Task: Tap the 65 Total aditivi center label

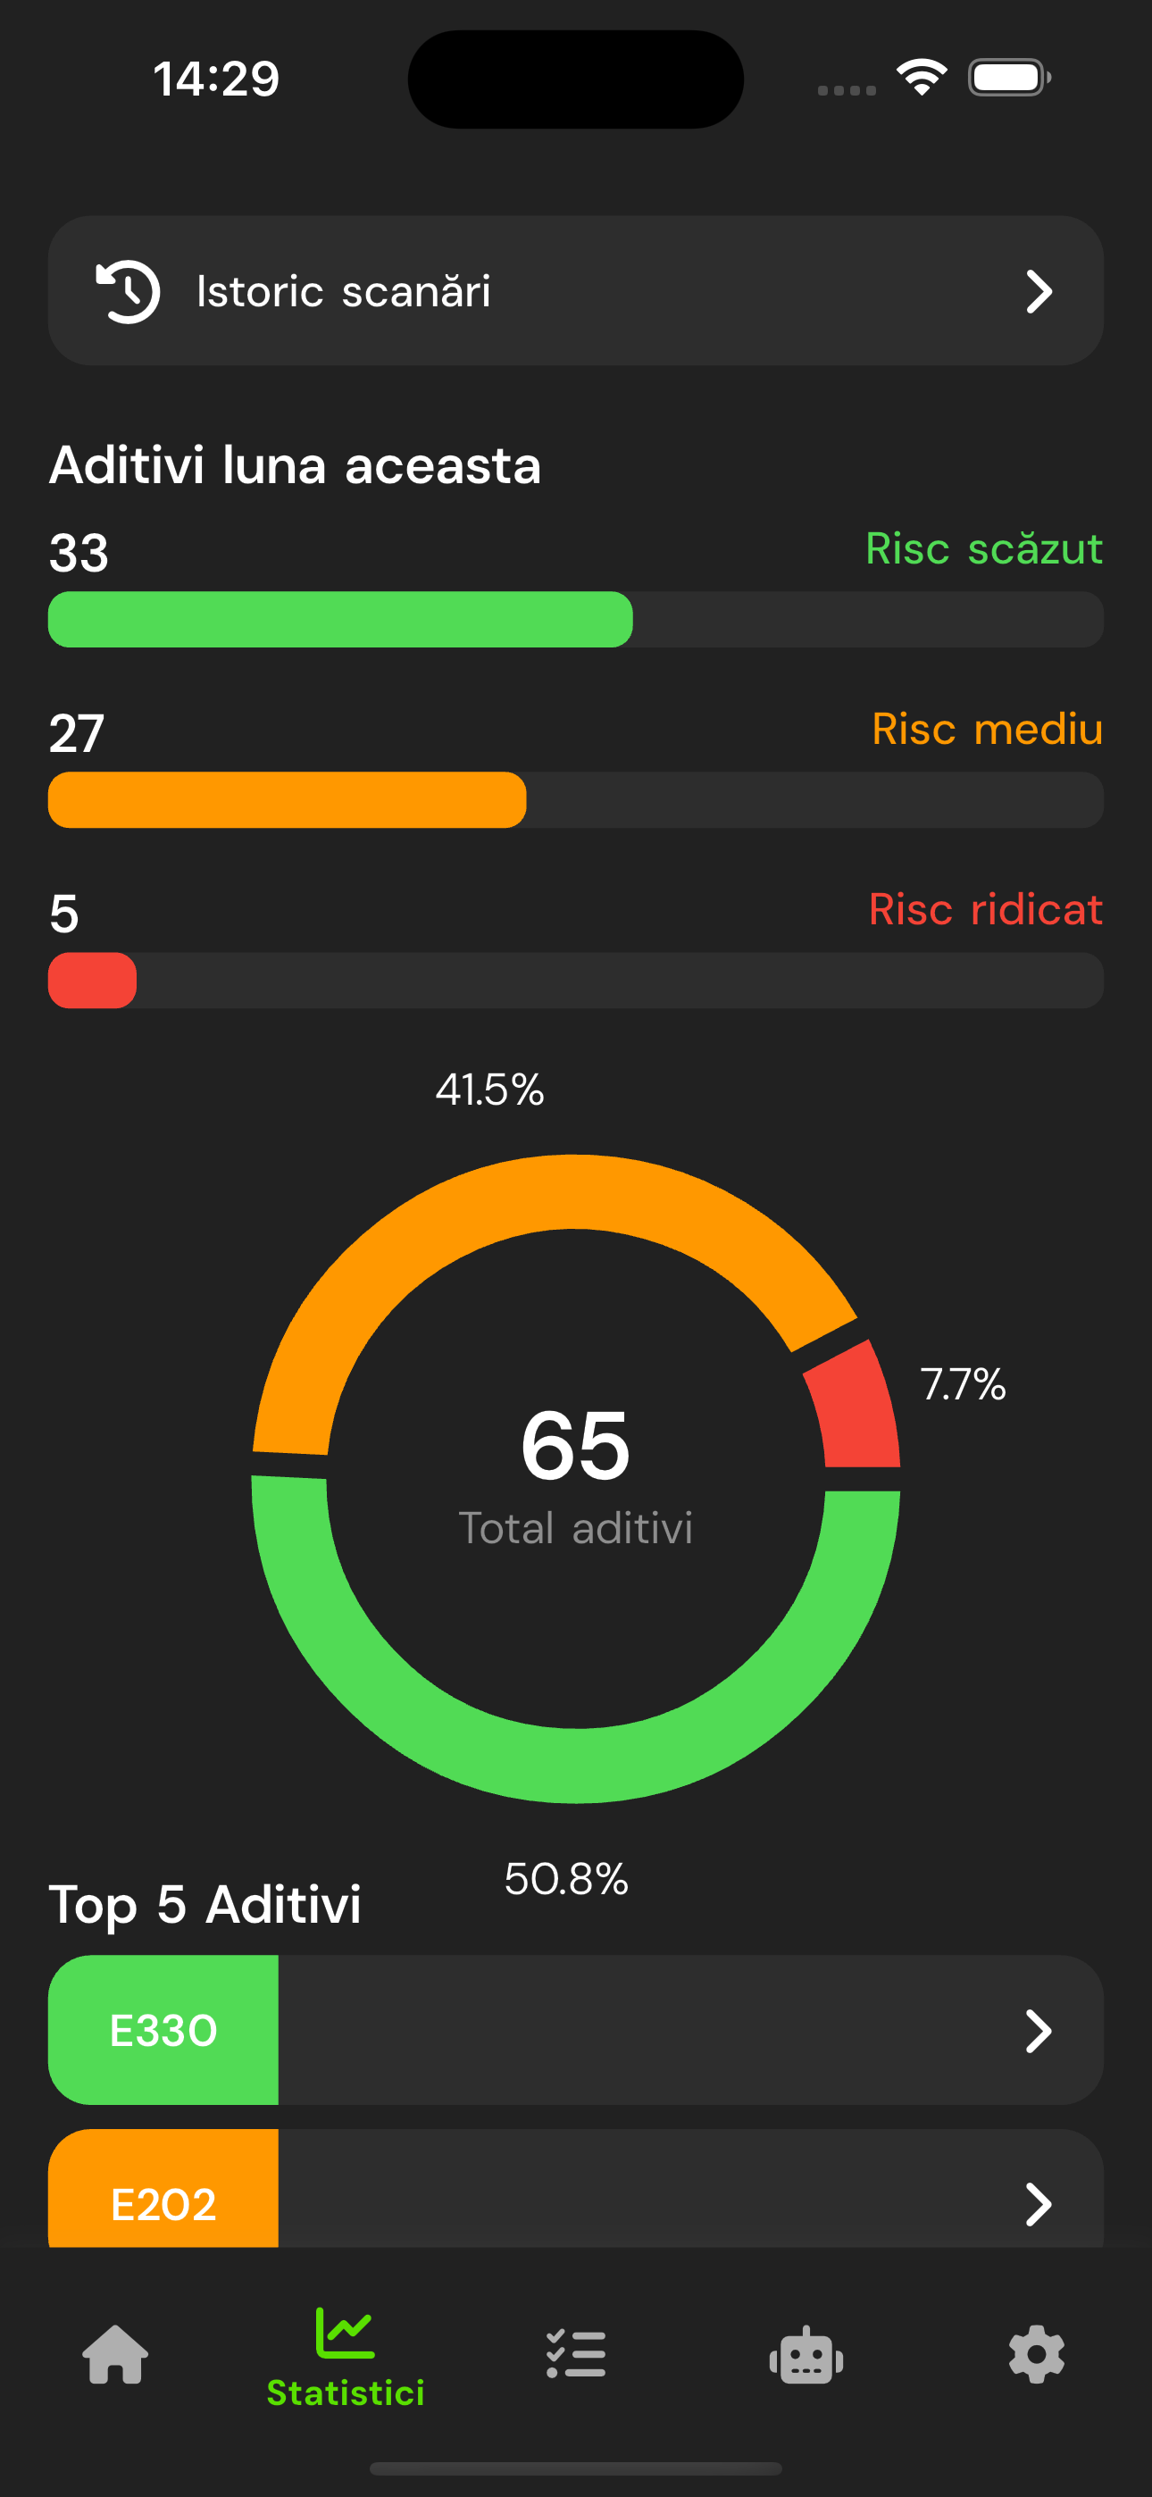Action: coord(576,1474)
